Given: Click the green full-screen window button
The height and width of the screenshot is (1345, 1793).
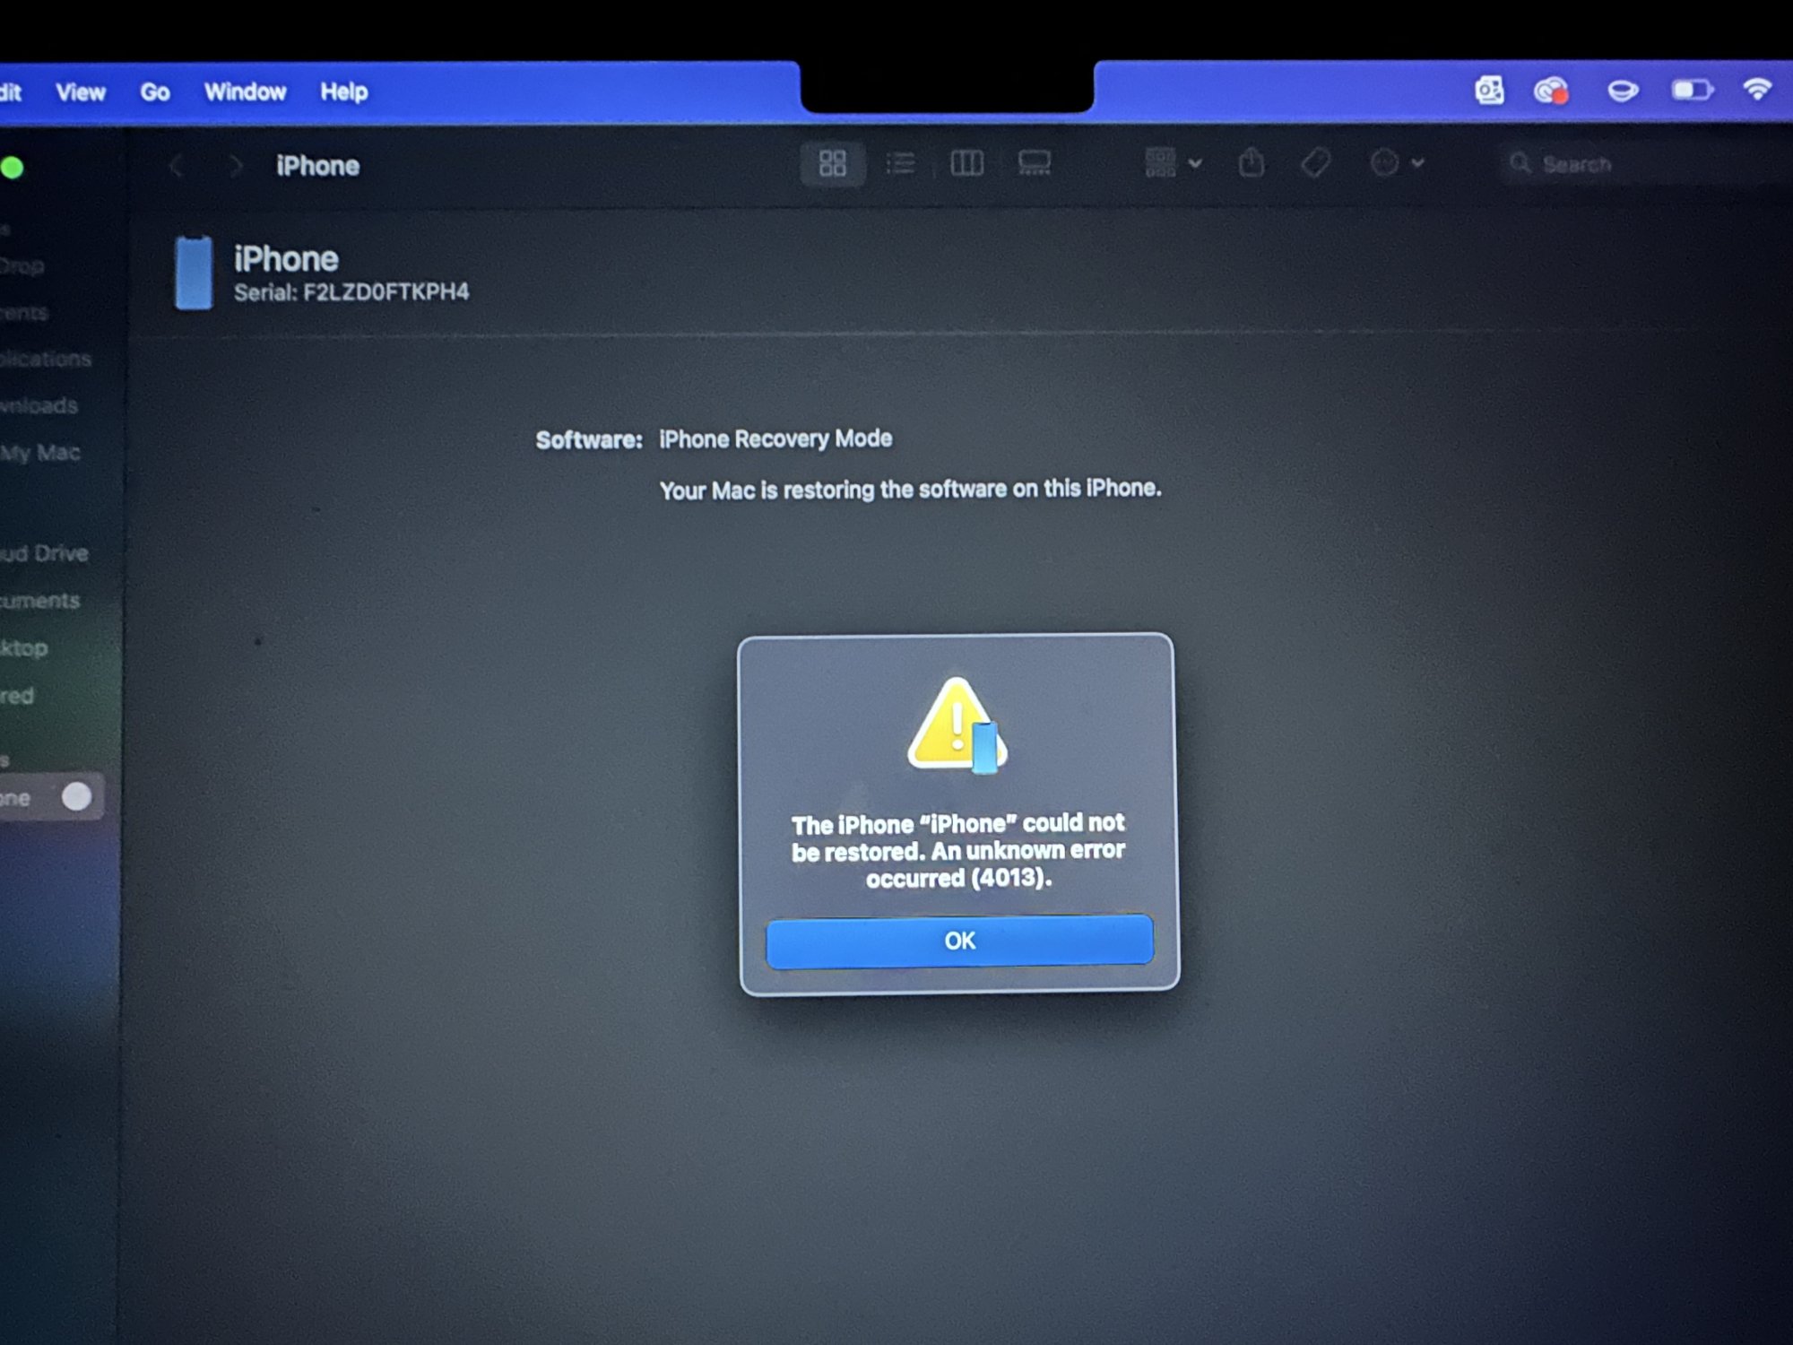Looking at the screenshot, I should click(x=13, y=168).
